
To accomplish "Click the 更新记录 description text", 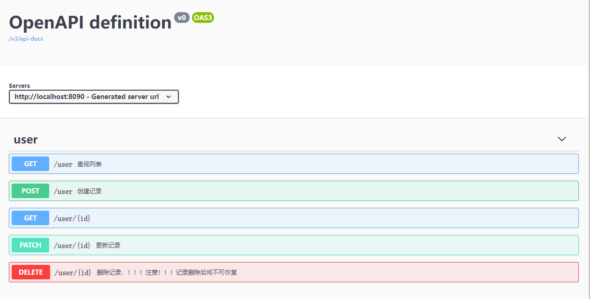I will tap(108, 246).
